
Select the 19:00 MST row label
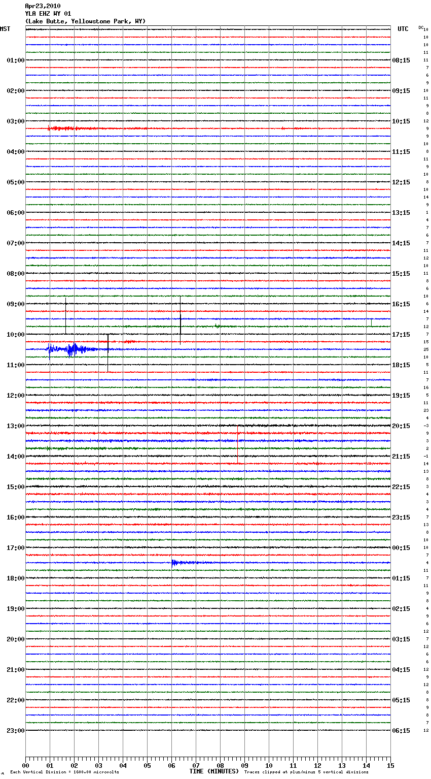(16, 609)
